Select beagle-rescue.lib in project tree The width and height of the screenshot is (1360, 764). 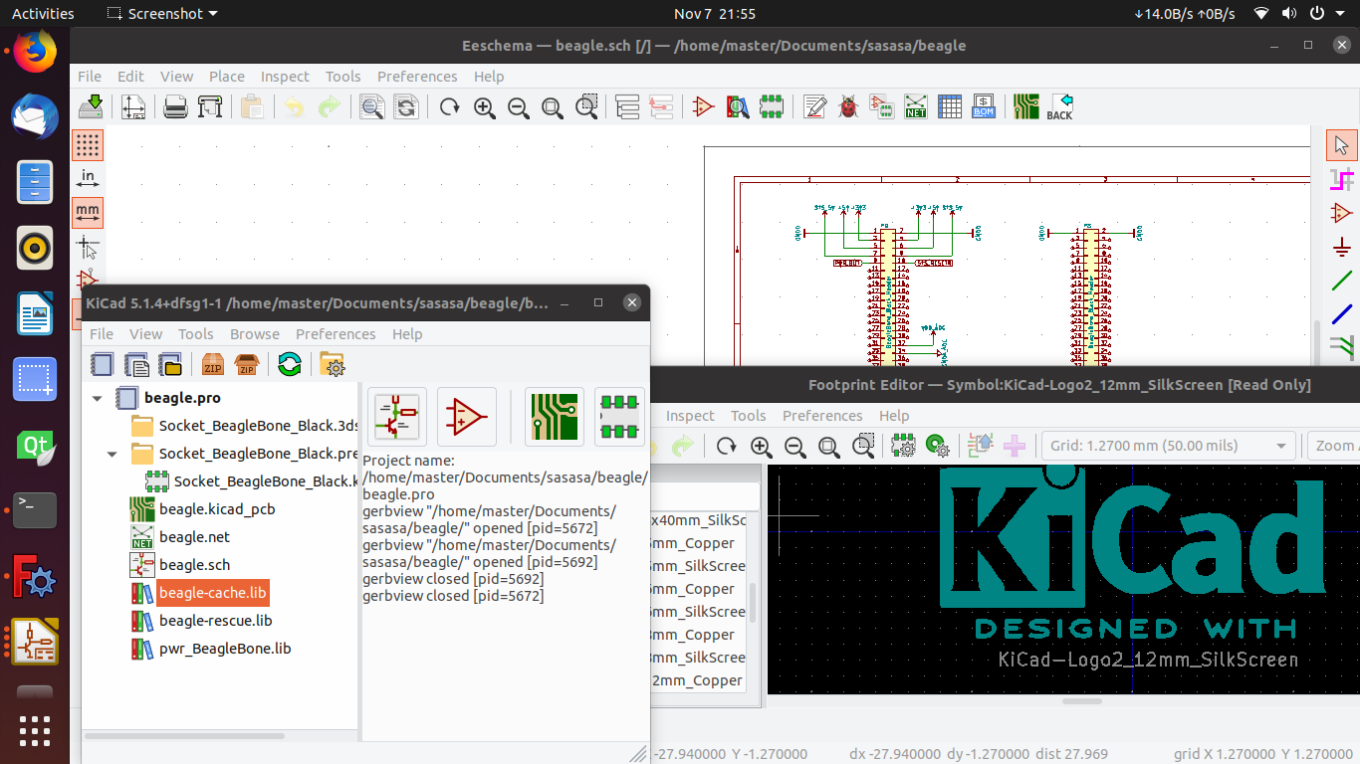pos(215,621)
